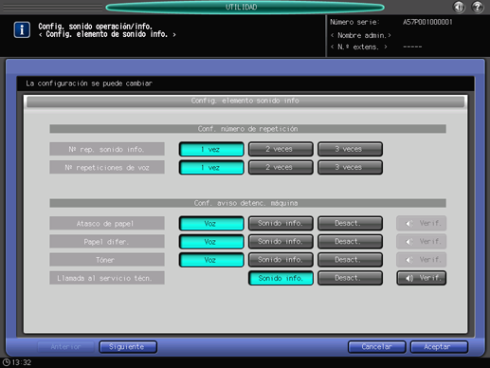Set Nº repeticiones de voz to 1 vez
Screen dimensions: 490x368
point(211,168)
